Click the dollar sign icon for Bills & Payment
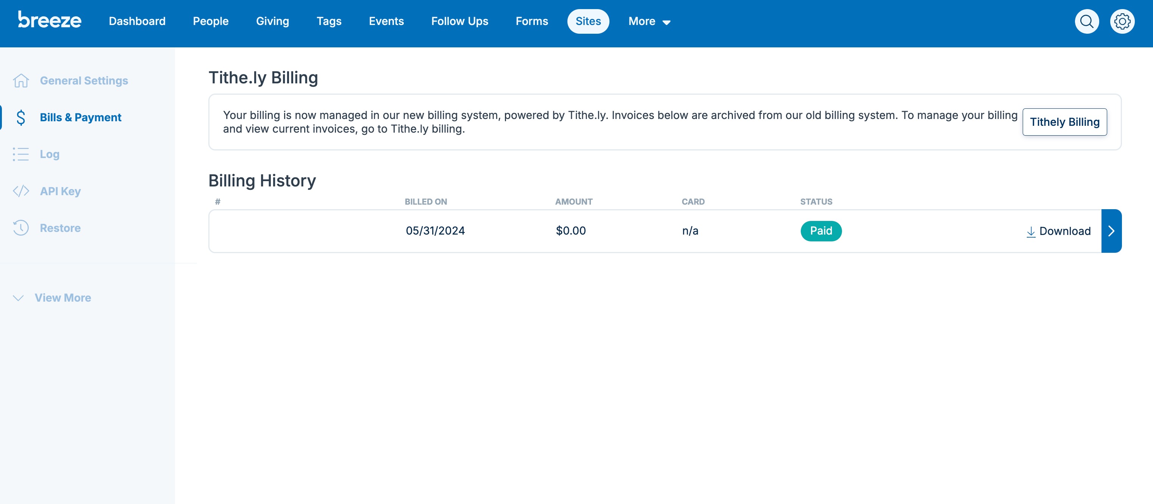Image resolution: width=1153 pixels, height=504 pixels. pyautogui.click(x=20, y=117)
